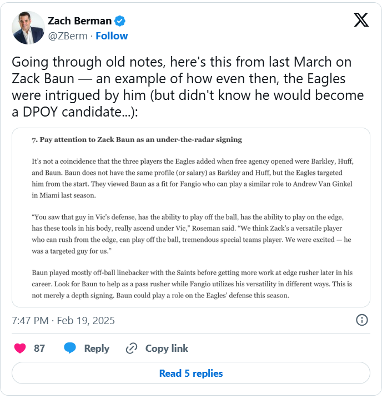Open Zach Berman's profile photo

pyautogui.click(x=28, y=28)
